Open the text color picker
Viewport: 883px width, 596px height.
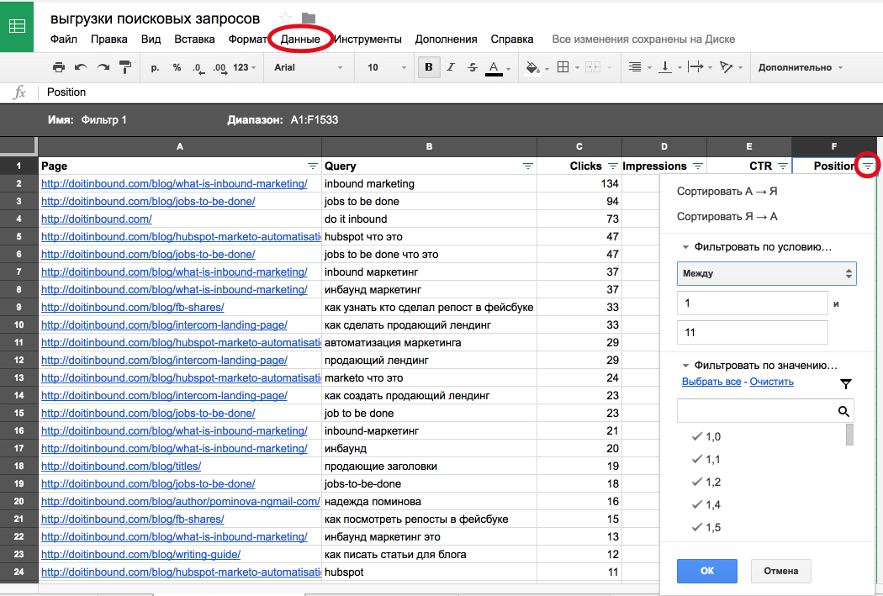tap(494, 68)
